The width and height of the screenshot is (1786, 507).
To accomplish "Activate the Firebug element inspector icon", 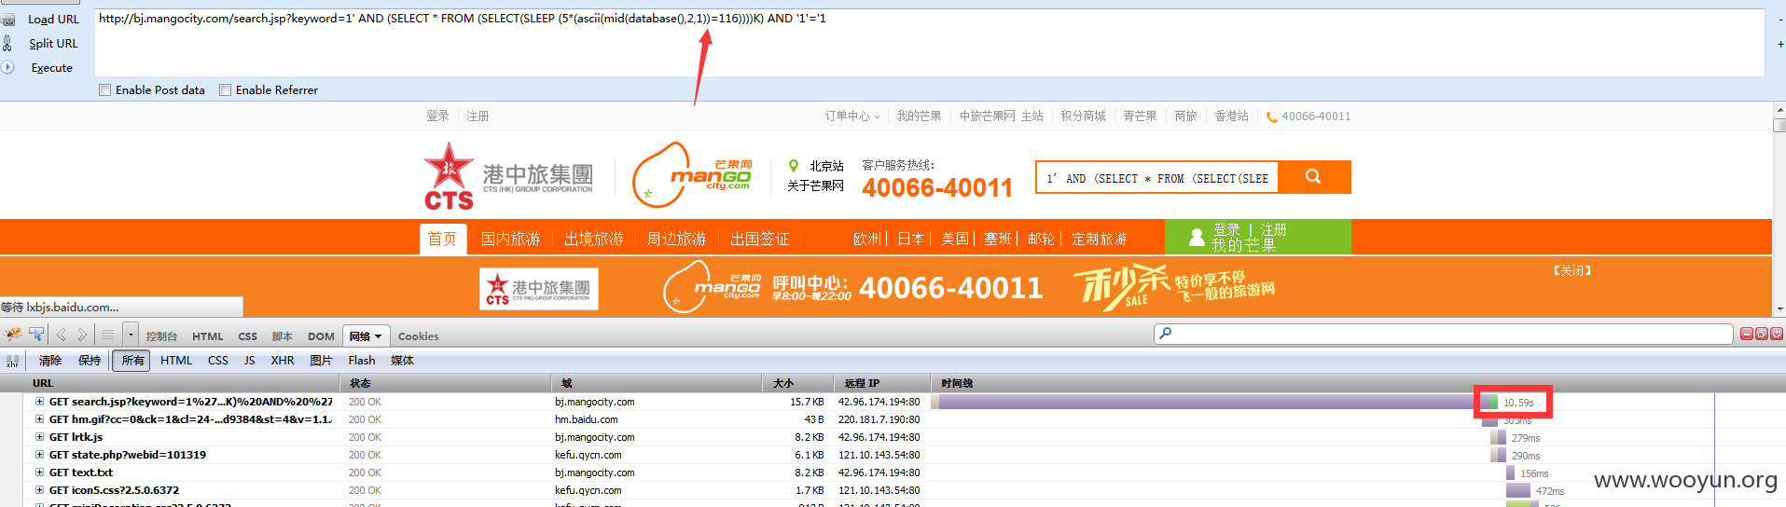I will tap(36, 335).
